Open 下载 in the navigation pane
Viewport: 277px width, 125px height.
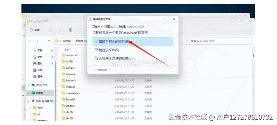(x=40, y=50)
